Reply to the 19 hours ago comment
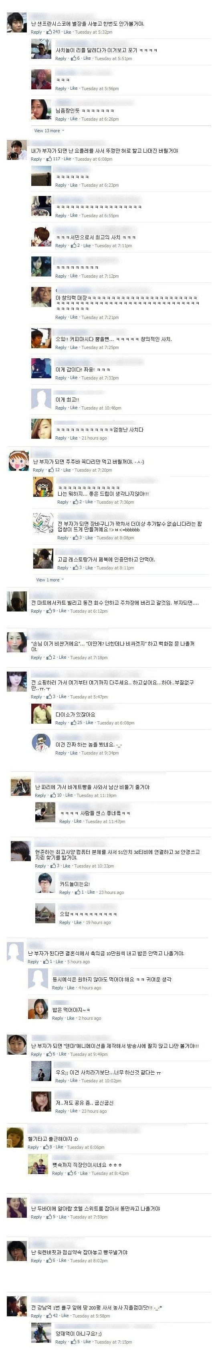Image resolution: width=216 pixels, height=1360 pixels. coord(65,922)
